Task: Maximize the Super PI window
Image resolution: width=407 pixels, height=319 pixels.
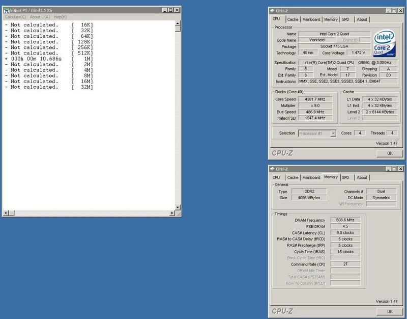Action: [170, 10]
